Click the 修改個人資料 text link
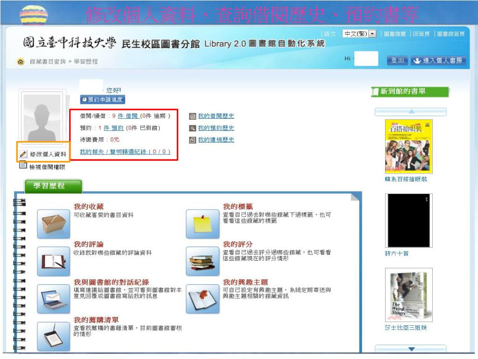Screen dimensions: 478x359 click(48, 154)
